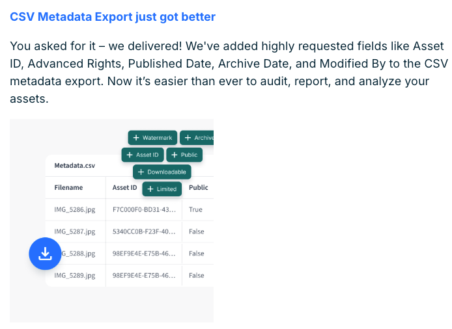Click the plus icon on Asset ID chip
Screen dimensions: 452x329
(x=130, y=155)
